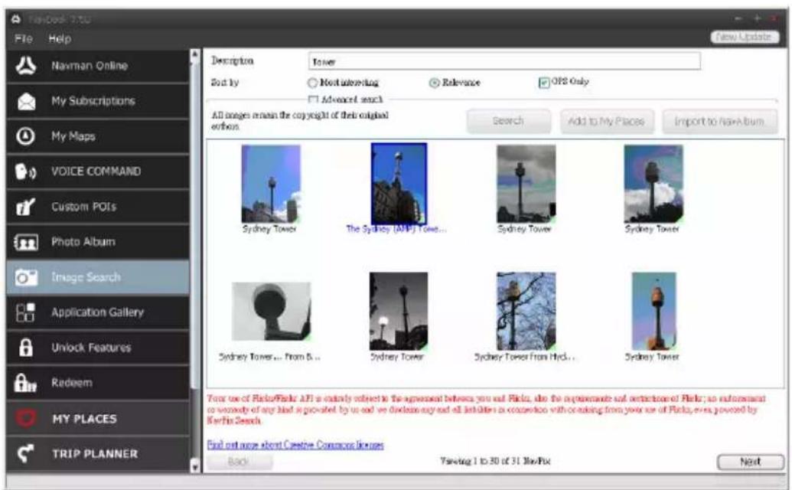Open the Help menu
The width and height of the screenshot is (792, 490).
[x=60, y=38]
